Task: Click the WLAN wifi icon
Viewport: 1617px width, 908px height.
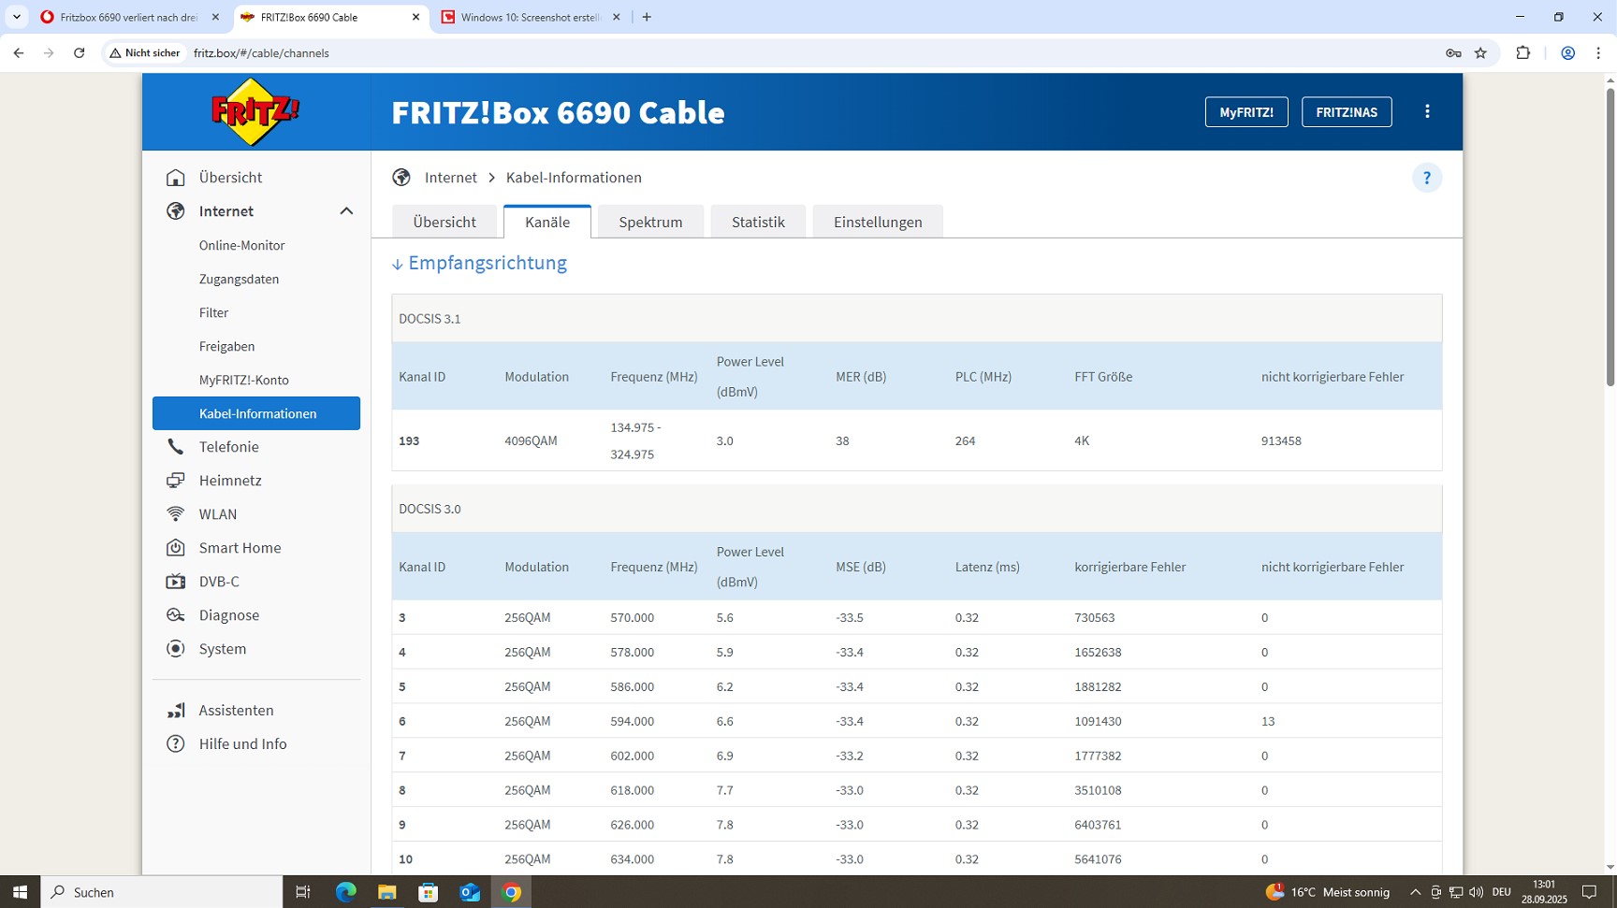Action: [x=175, y=514]
